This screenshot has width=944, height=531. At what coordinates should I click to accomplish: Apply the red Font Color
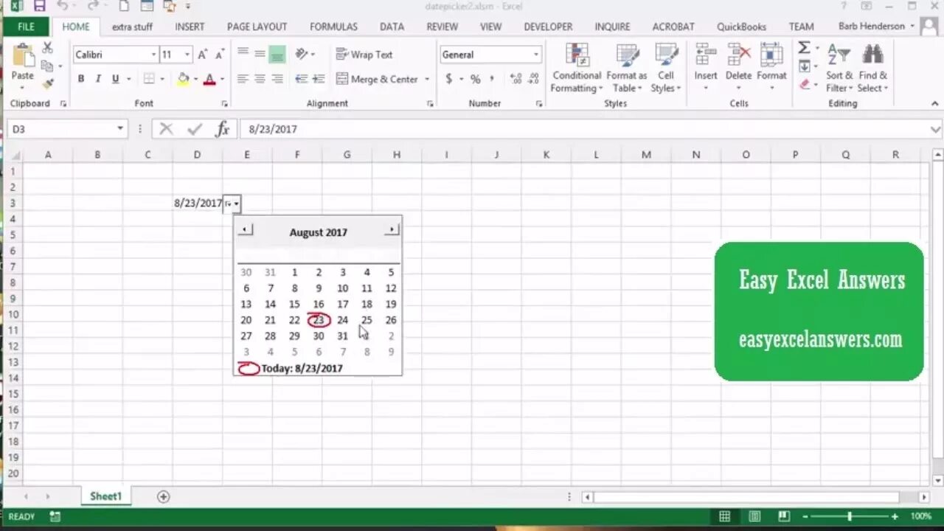pos(209,79)
